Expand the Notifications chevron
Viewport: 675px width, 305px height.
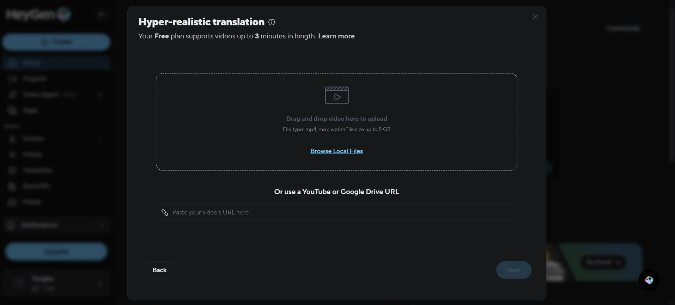pyautogui.click(x=102, y=225)
